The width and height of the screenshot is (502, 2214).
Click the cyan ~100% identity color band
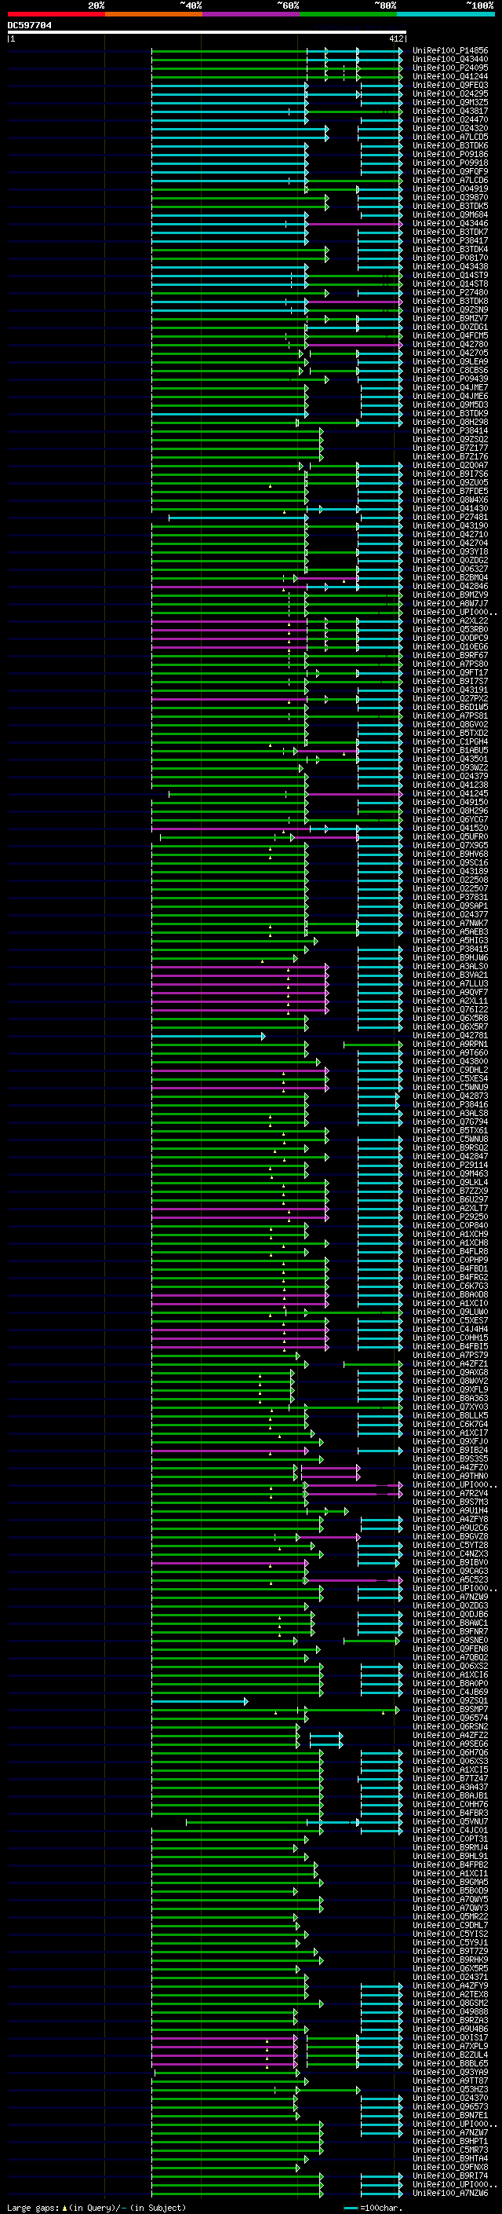point(446,14)
